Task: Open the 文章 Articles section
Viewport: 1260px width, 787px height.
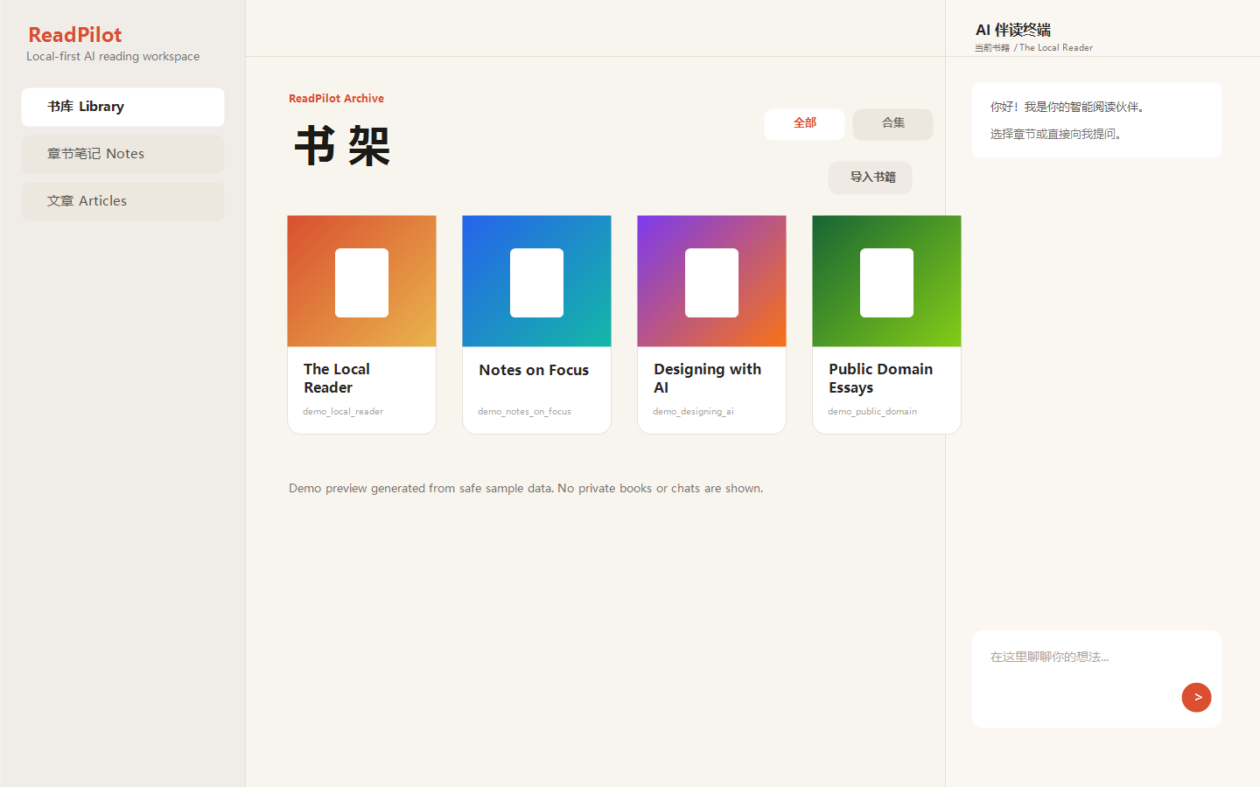Action: (x=122, y=201)
